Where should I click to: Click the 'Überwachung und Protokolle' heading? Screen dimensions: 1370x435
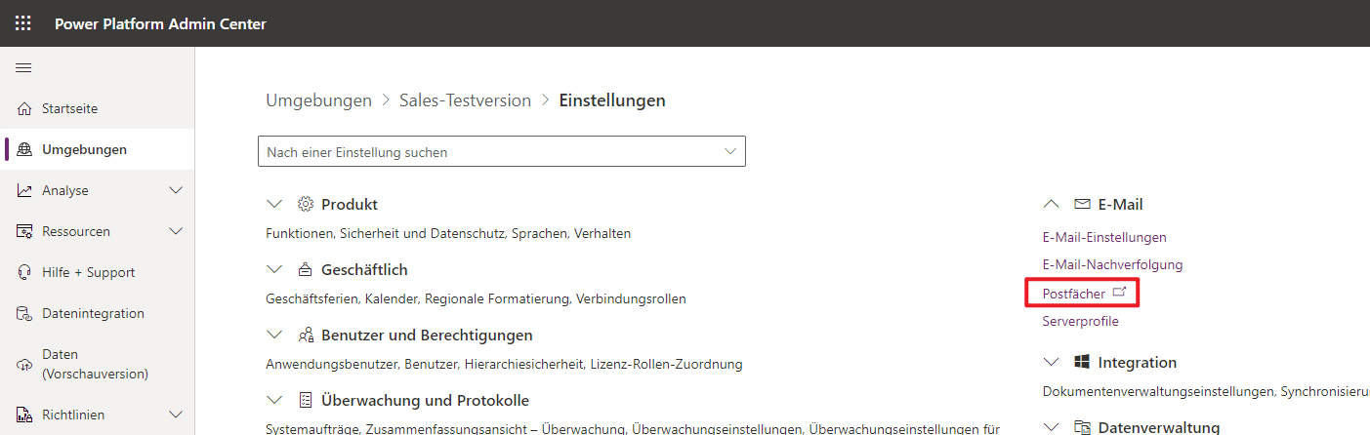tap(425, 400)
